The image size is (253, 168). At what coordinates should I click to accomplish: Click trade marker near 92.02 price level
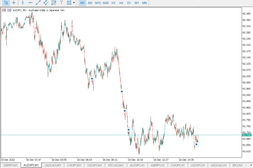point(92,79)
